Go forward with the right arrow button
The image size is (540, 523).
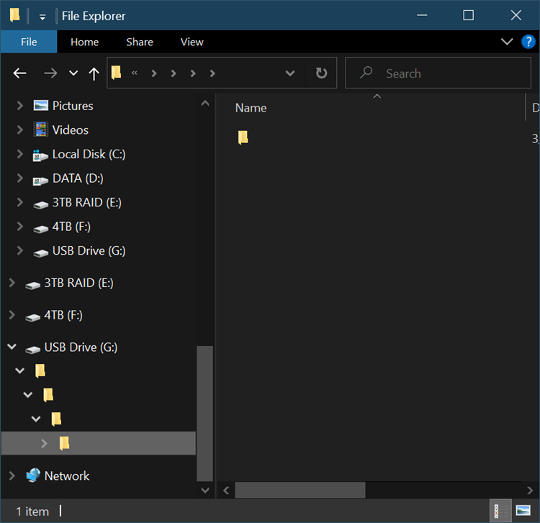tap(50, 73)
